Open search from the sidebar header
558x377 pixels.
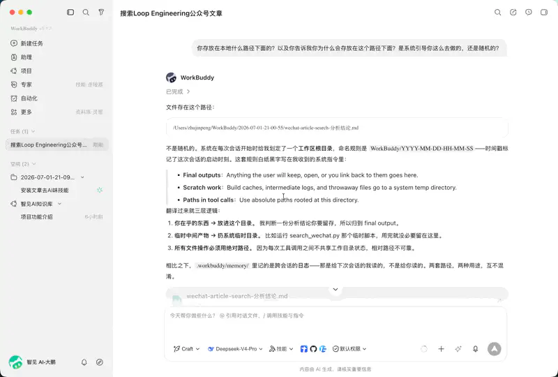click(86, 12)
